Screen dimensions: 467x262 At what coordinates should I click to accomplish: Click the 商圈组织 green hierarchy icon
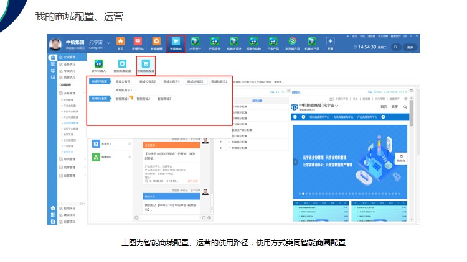click(96, 157)
